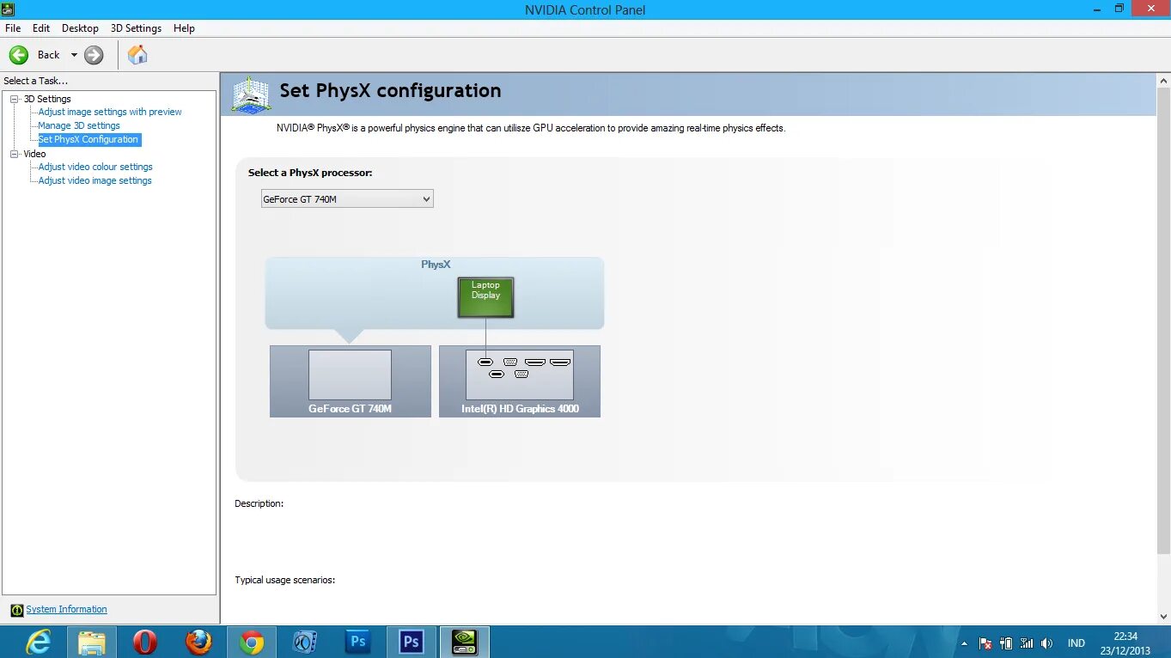The width and height of the screenshot is (1171, 658).
Task: Click the 'Set PhysX configuration' page title
Action: tap(390, 90)
